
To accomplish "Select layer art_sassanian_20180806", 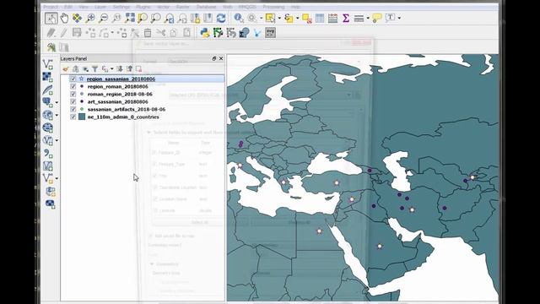I will pyautogui.click(x=118, y=101).
